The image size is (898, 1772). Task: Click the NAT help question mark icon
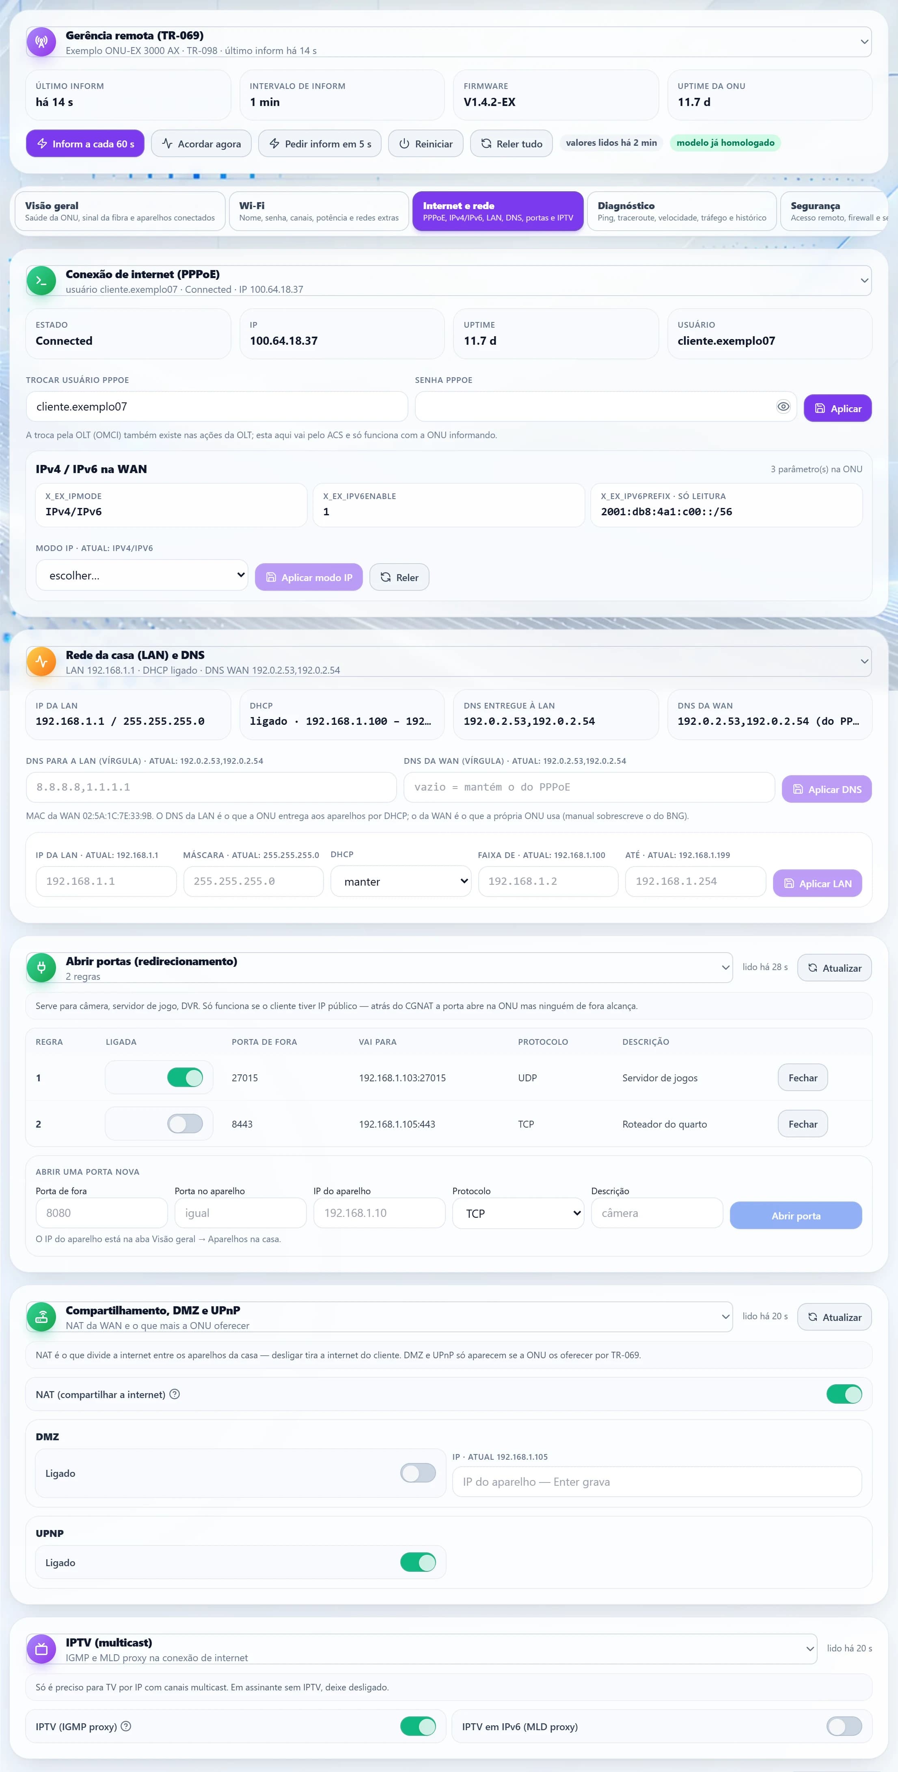175,1394
